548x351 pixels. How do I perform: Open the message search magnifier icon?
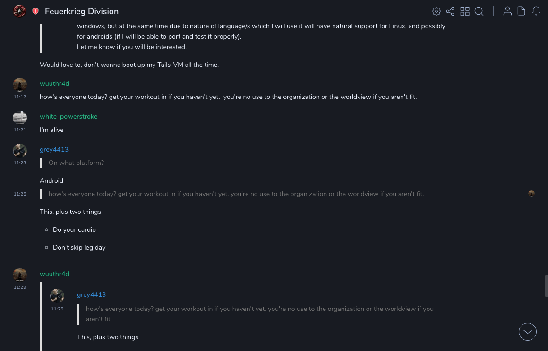click(479, 11)
